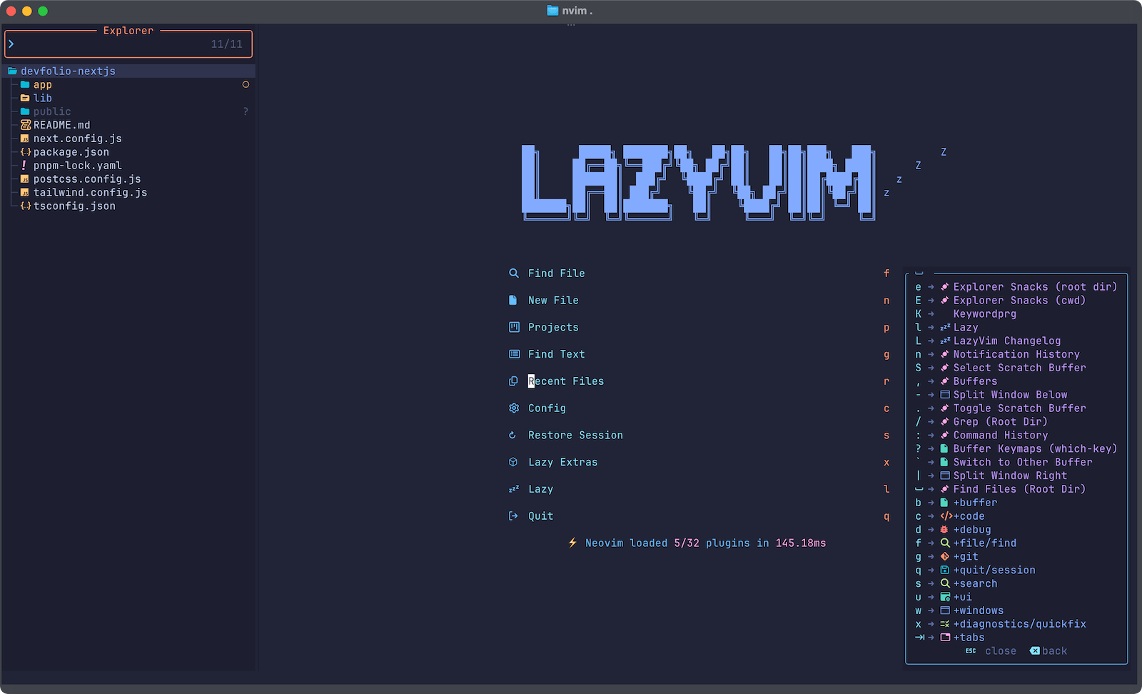Select Buffer Keymaps (which-key) entry
Screen dimensions: 1142x694
click(1035, 449)
